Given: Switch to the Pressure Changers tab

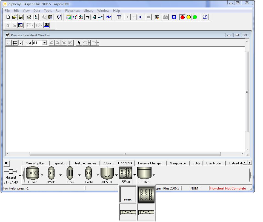Looking at the screenshot, I should [150, 163].
